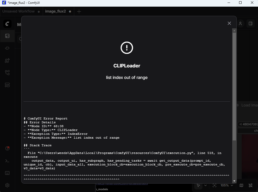The image size is (258, 192).
Task: Click the dialog vertical scrollbar thumb
Action: coord(234,87)
